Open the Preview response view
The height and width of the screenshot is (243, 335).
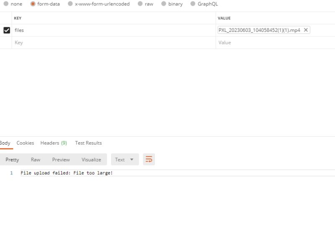[61, 159]
